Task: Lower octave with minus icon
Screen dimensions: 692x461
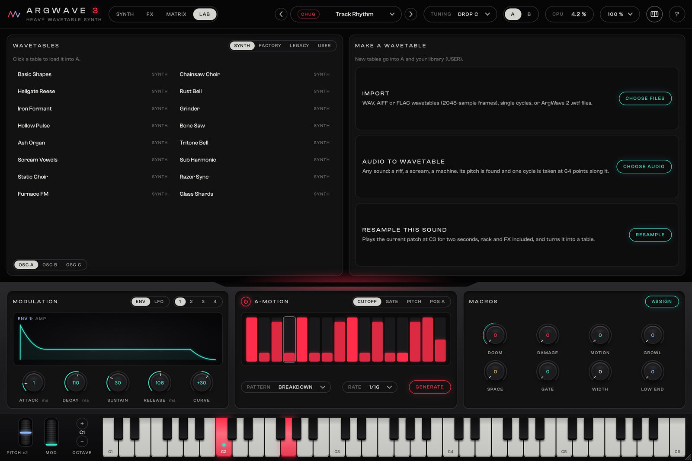Action: [82, 441]
